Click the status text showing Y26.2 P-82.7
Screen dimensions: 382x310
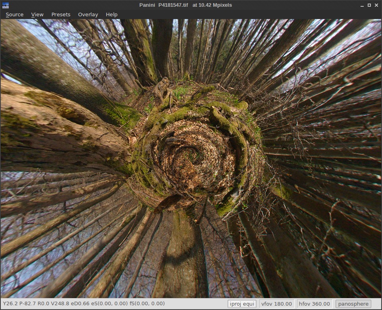pyautogui.click(x=84, y=303)
